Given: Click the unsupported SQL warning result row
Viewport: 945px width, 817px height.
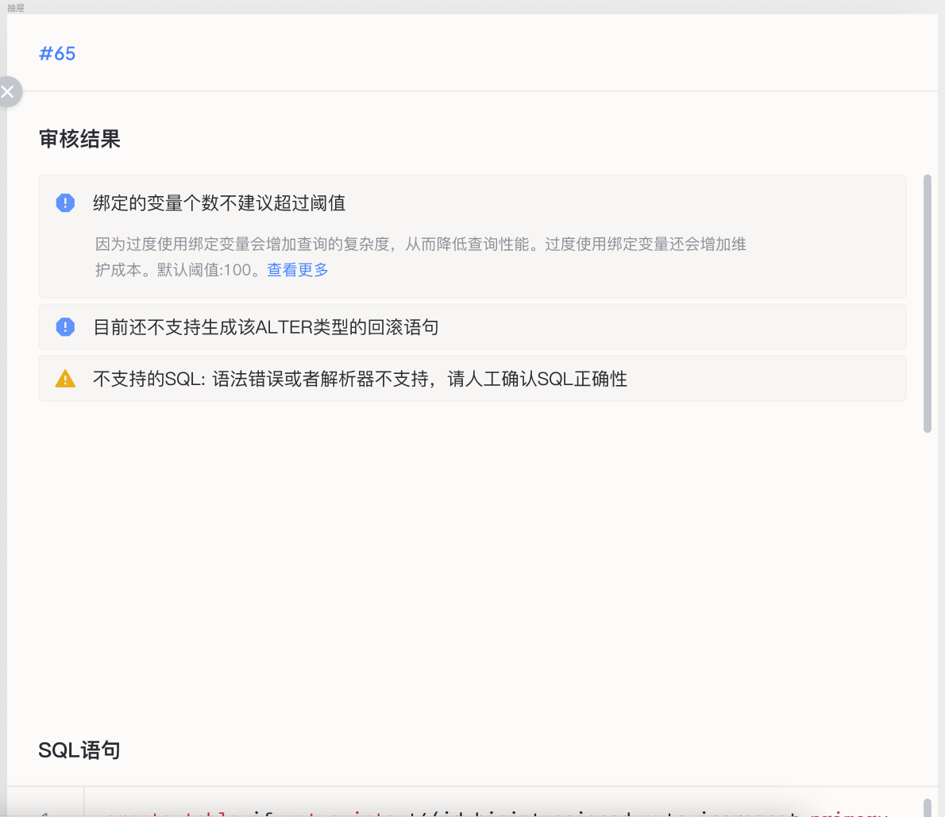Looking at the screenshot, I should tap(472, 378).
